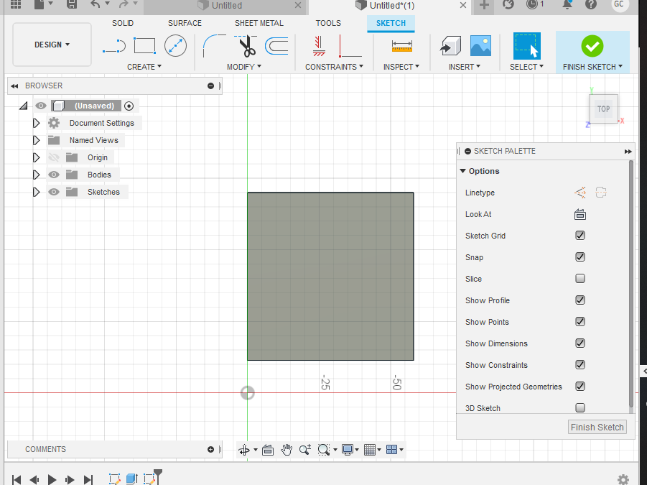The height and width of the screenshot is (485, 647).
Task: Enable the Slice checkbox
Action: coord(580,279)
